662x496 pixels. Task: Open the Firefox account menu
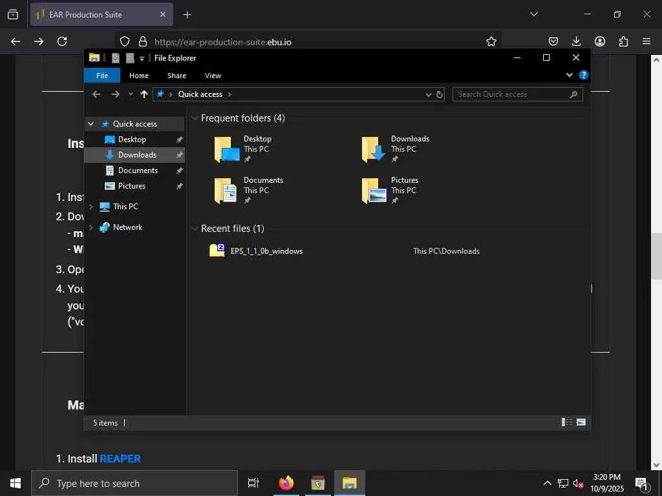click(x=600, y=41)
